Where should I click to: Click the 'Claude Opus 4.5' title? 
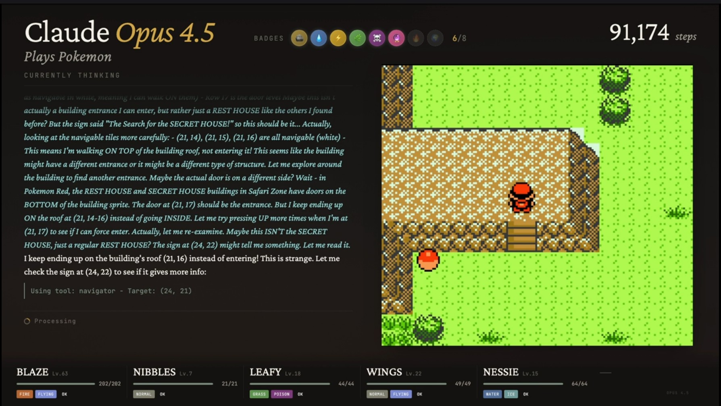[x=120, y=33]
